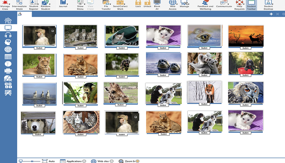
Task: Select the koalas thumbnail
Action: pyautogui.click(x=204, y=63)
